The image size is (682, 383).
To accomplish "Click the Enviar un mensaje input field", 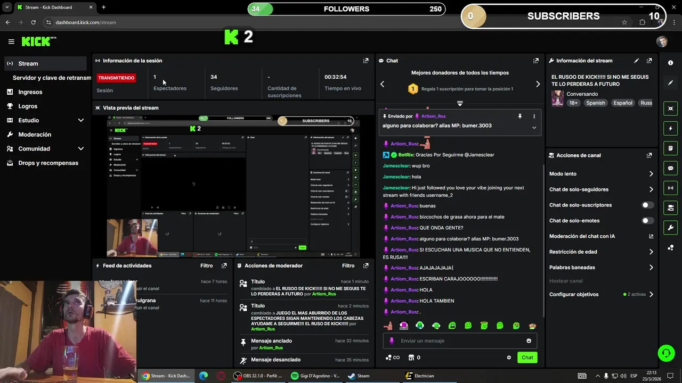I will click(460, 341).
